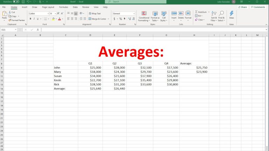269x151 pixels.
Task: Click the Cut scissors icon
Action: pos(9,12)
